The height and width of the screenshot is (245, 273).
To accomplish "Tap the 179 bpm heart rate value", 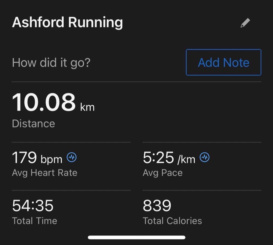I will tap(37, 157).
